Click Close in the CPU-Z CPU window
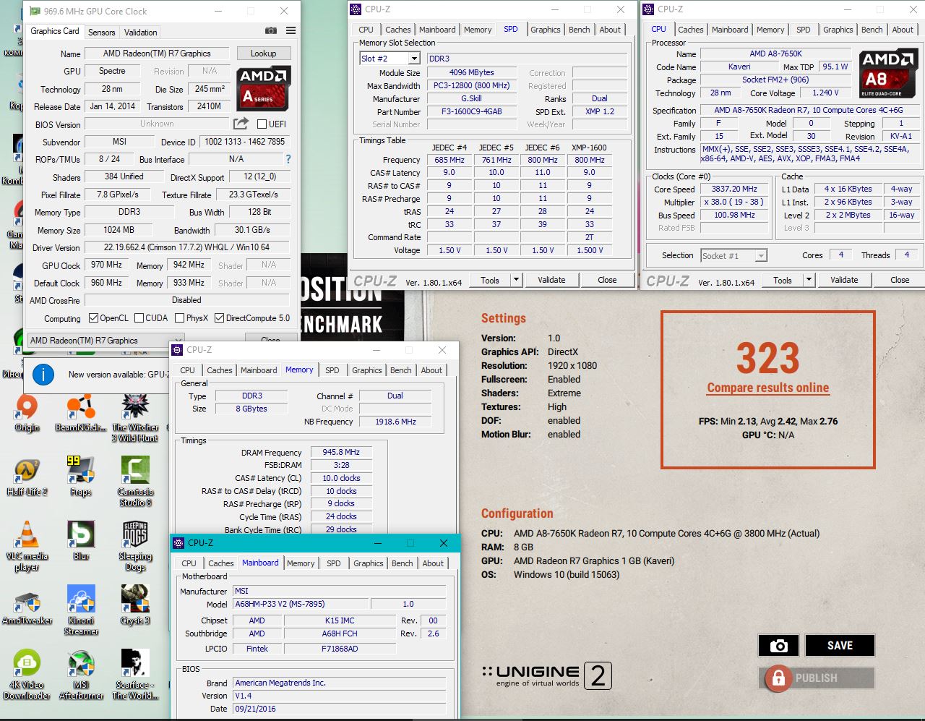 tap(900, 280)
